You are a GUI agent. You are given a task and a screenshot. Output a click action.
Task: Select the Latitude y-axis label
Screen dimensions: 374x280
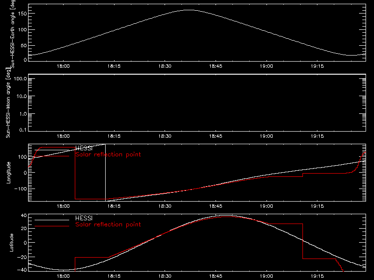point(11,243)
